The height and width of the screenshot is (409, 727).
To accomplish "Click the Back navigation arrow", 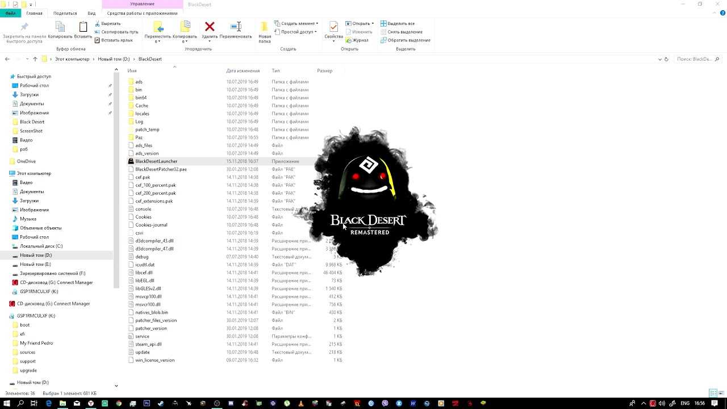I will click(x=7, y=59).
